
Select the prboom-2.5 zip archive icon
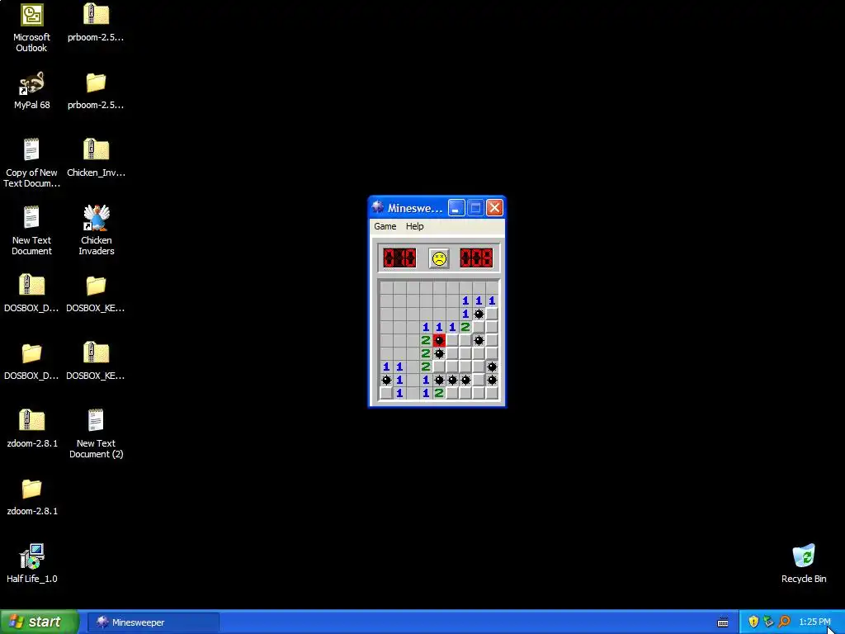click(96, 15)
